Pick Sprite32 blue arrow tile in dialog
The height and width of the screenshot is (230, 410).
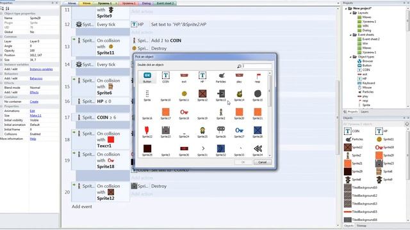220,151
